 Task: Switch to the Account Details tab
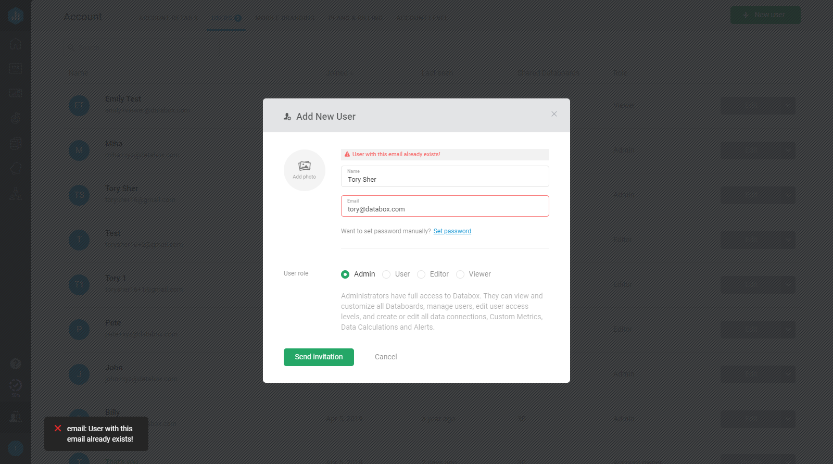[x=168, y=17]
